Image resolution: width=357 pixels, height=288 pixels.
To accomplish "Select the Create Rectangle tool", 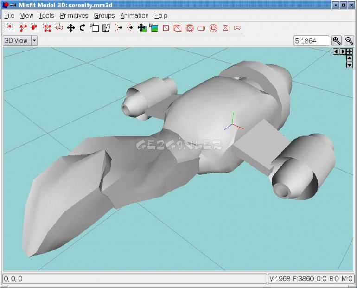I will tap(166, 28).
